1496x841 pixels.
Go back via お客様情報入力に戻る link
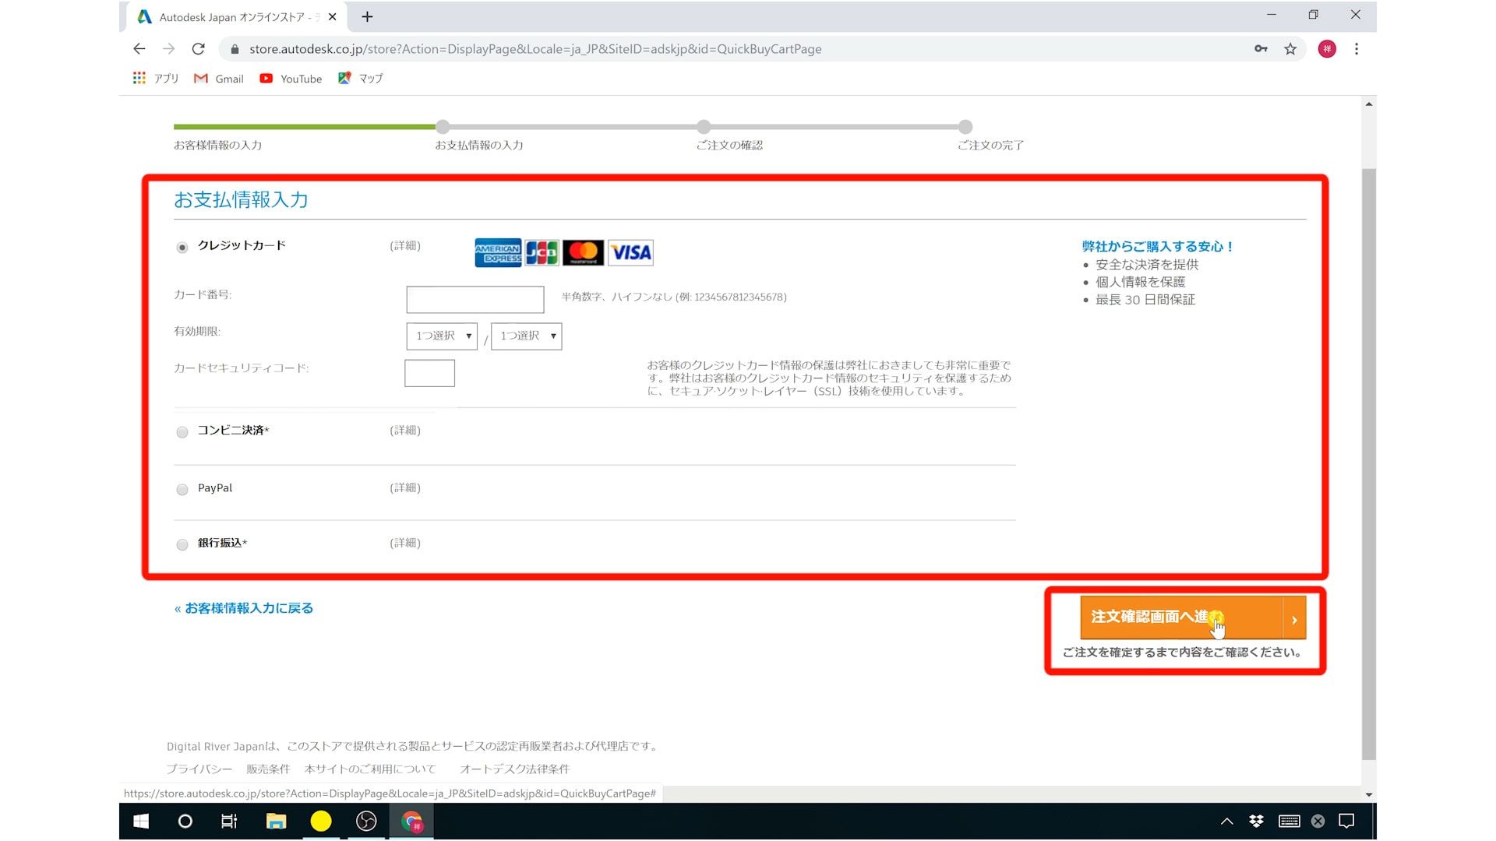point(244,608)
